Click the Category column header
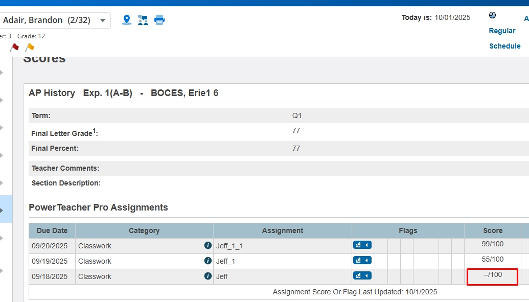 pos(144,230)
